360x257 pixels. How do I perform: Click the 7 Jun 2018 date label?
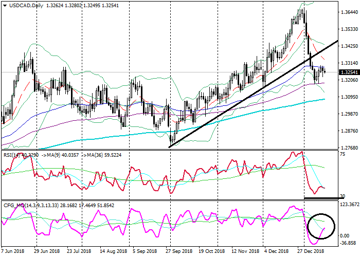pos(12,251)
